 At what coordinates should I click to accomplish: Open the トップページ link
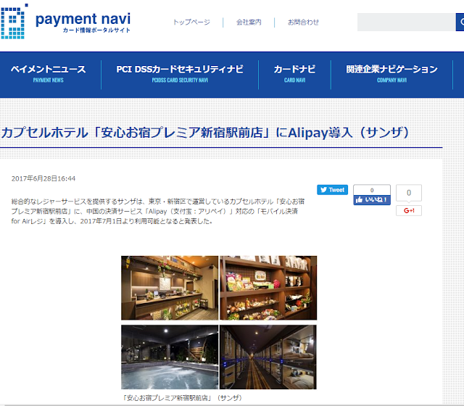click(x=191, y=22)
